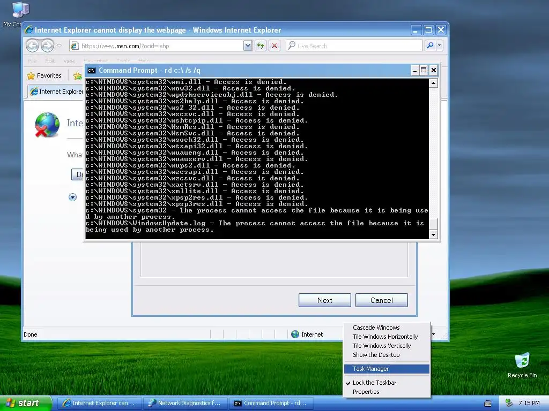549x411 pixels.
Task: Expand More information arrow on error page
Action: (72, 197)
